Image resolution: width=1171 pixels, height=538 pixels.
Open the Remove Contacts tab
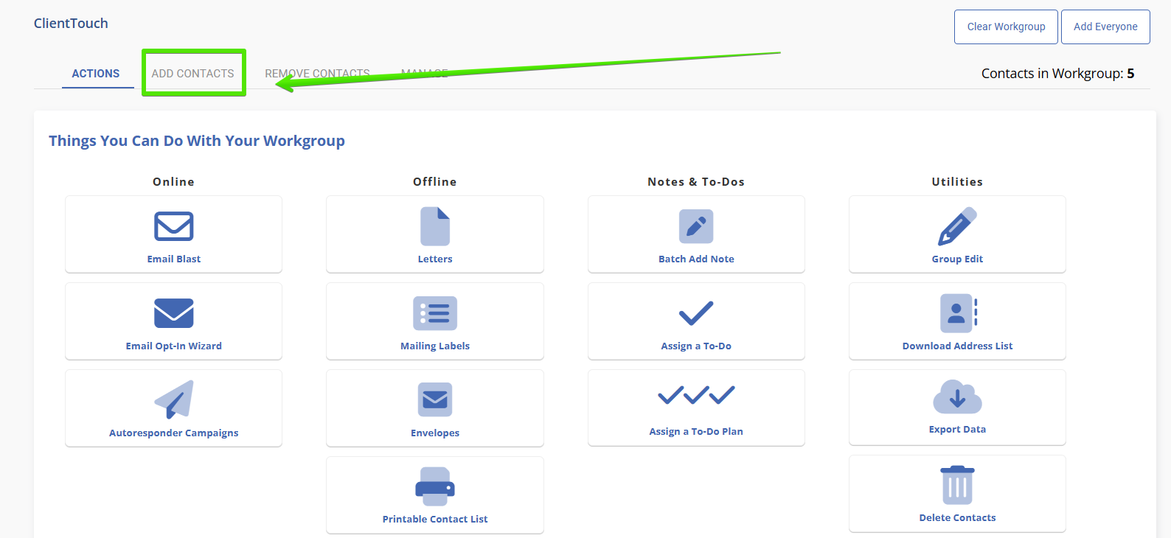pyautogui.click(x=317, y=74)
